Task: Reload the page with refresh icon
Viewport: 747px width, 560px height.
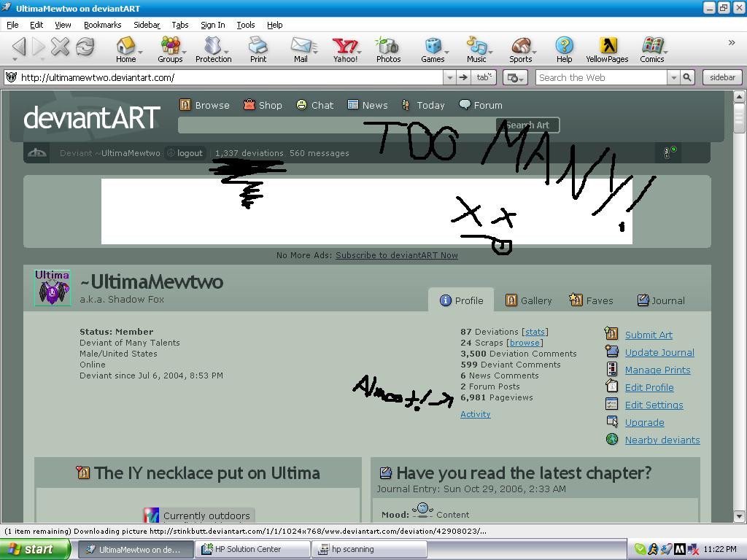Action: [x=85, y=47]
